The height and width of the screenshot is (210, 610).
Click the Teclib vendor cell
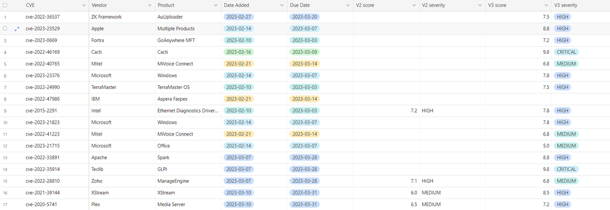(x=122, y=169)
